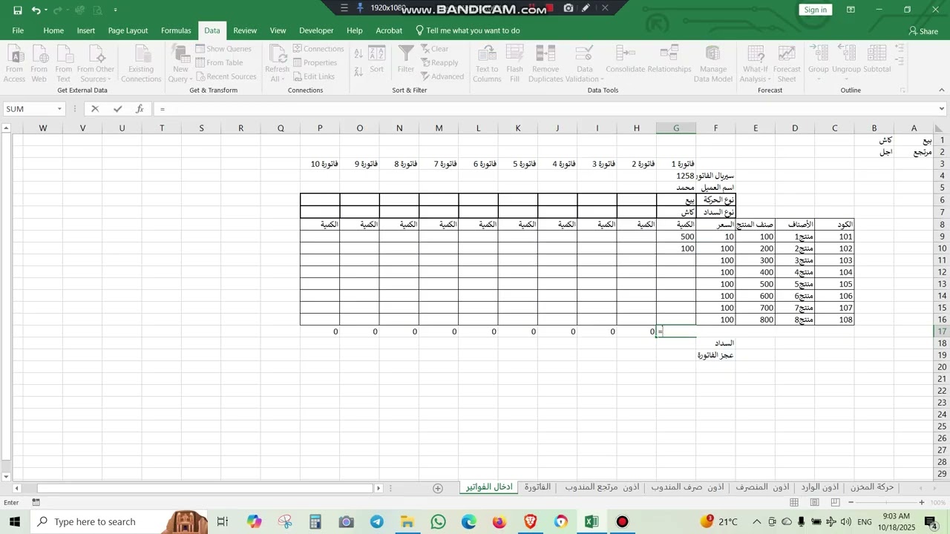Click the Undo arrow icon
Viewport: 950px width, 534px height.
(35, 10)
